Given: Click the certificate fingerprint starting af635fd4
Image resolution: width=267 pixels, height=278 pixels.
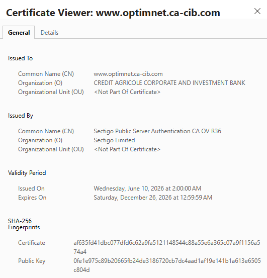Looking at the screenshot, I should pos(167,247).
